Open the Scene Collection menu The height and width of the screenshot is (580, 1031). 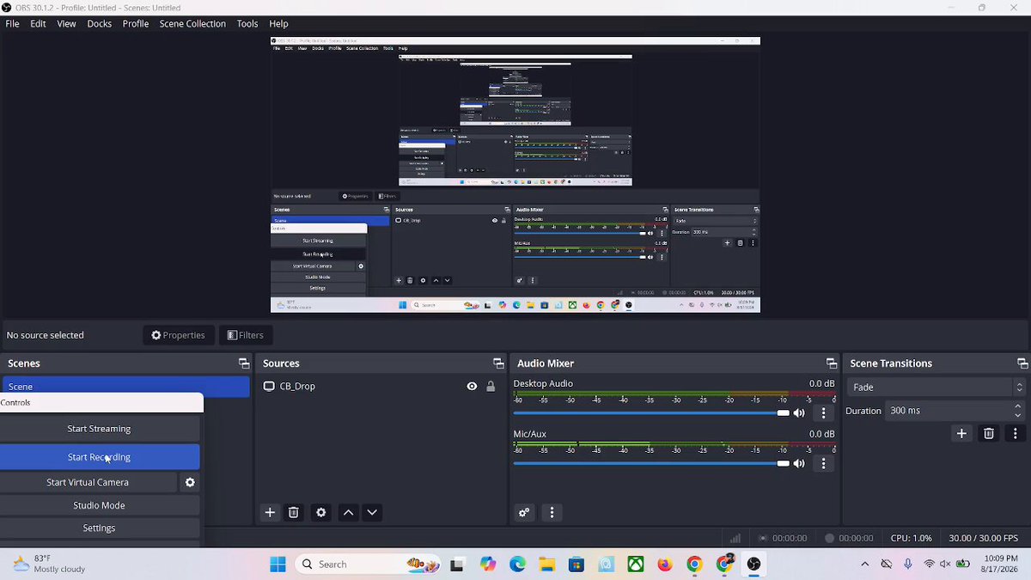192,24
